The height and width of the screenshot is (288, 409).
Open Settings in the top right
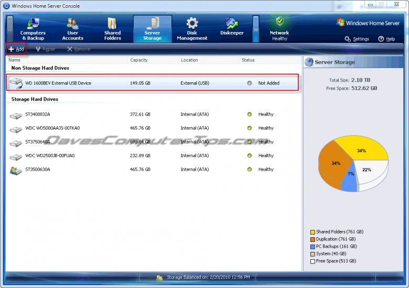tap(357, 39)
